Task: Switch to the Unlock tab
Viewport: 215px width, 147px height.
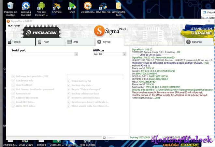Action: coord(21,42)
